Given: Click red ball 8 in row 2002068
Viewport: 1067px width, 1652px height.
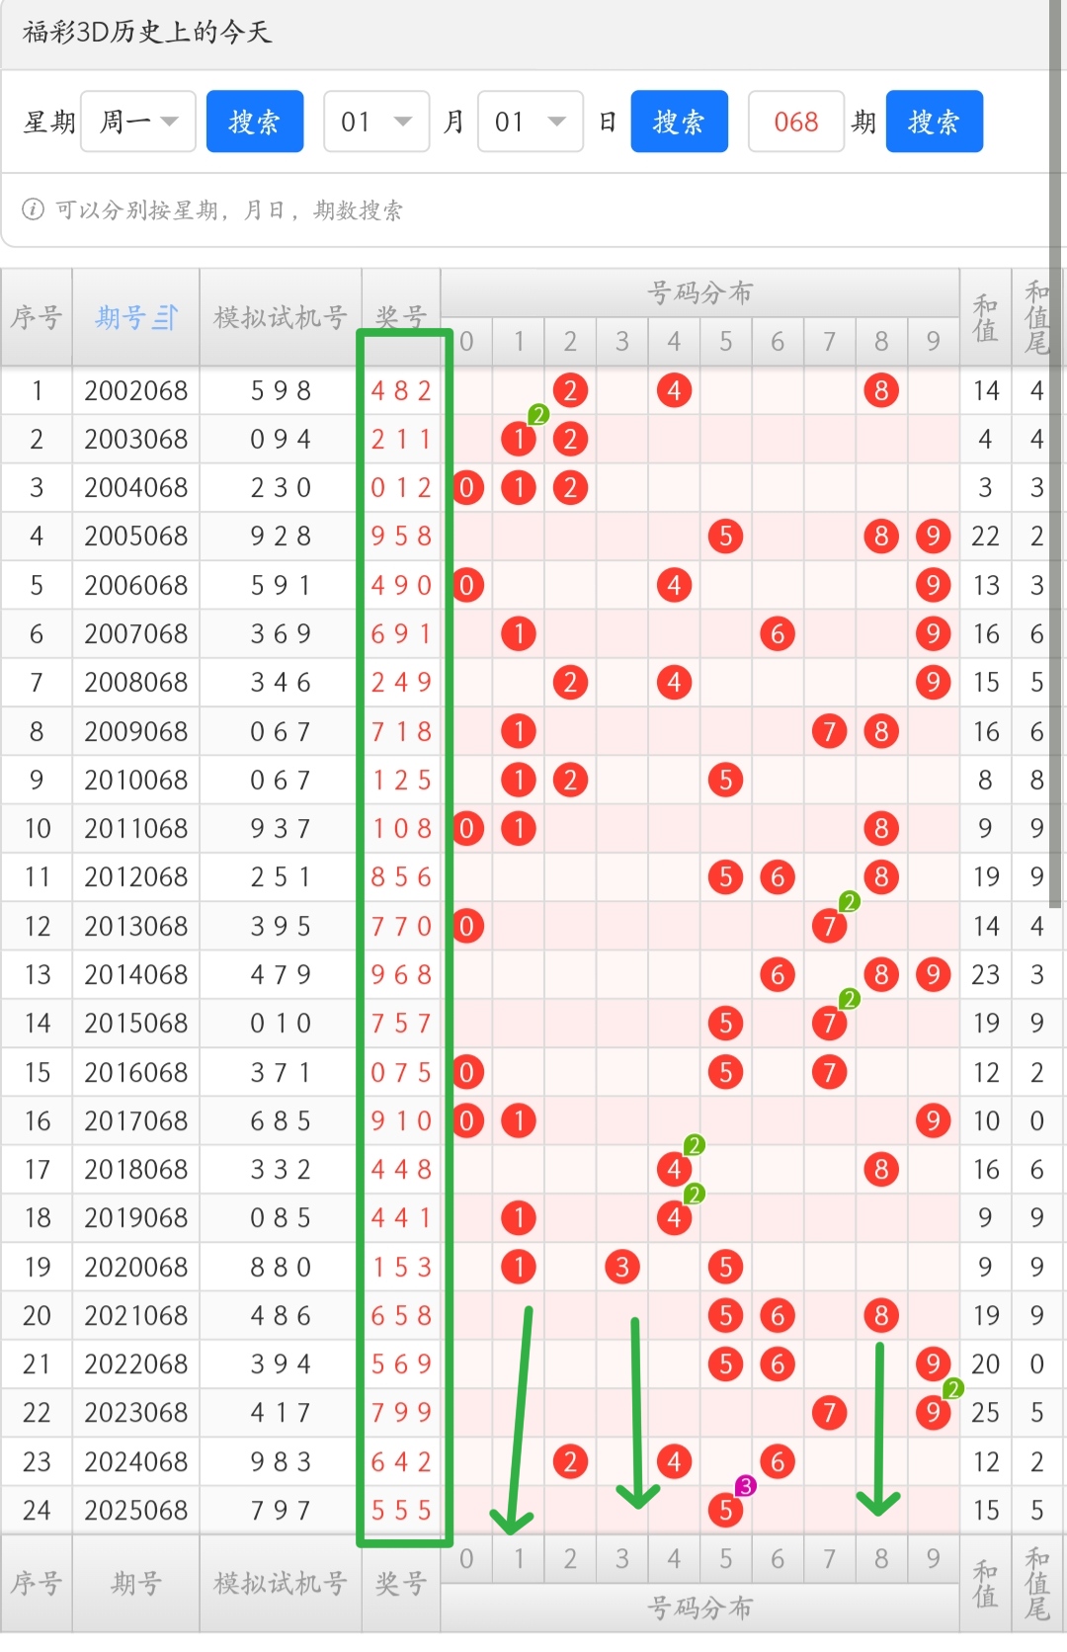Looking at the screenshot, I should [881, 391].
